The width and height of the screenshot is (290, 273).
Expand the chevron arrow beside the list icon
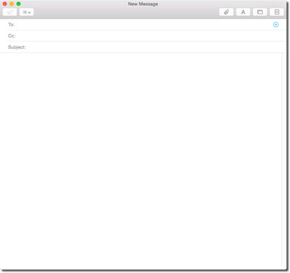coord(29,12)
